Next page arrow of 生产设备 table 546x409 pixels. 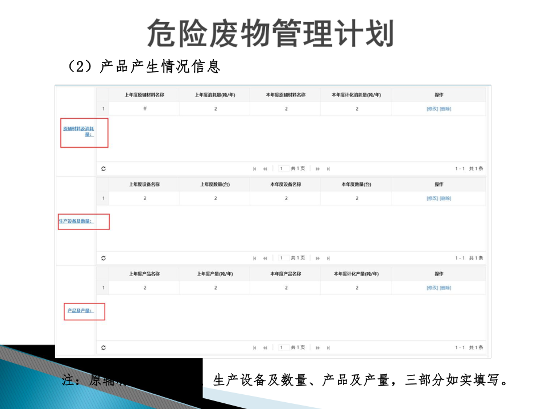317,258
